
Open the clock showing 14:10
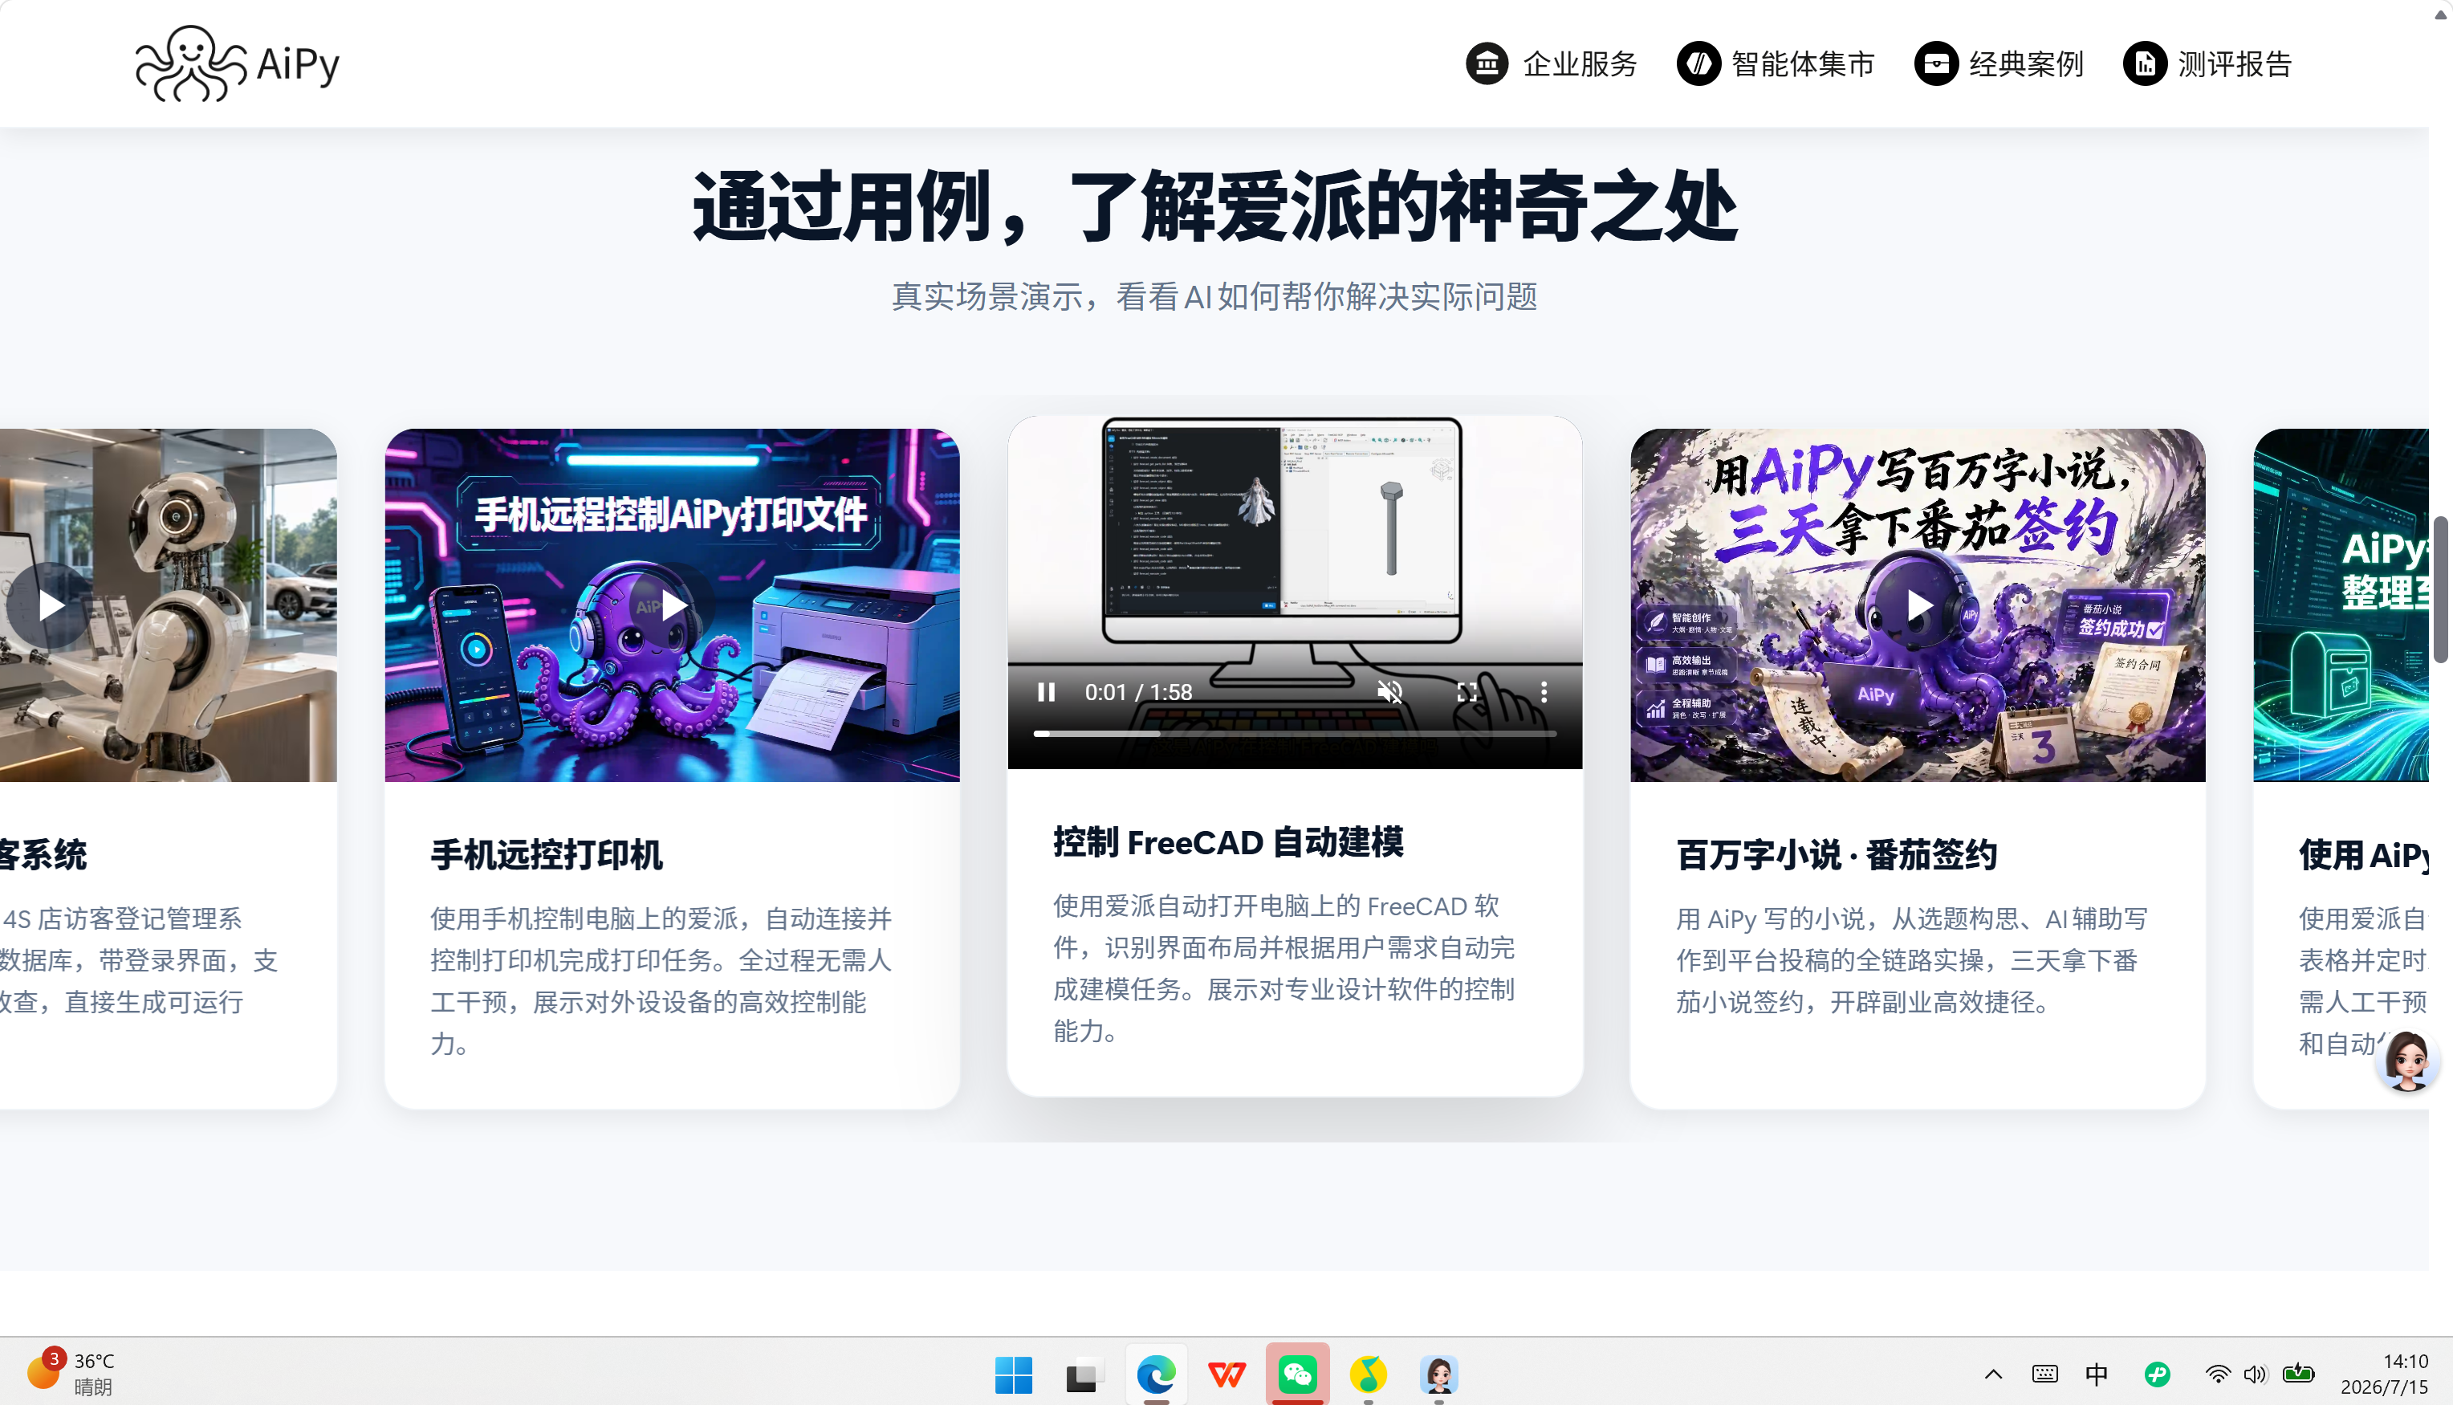coord(2383,1374)
